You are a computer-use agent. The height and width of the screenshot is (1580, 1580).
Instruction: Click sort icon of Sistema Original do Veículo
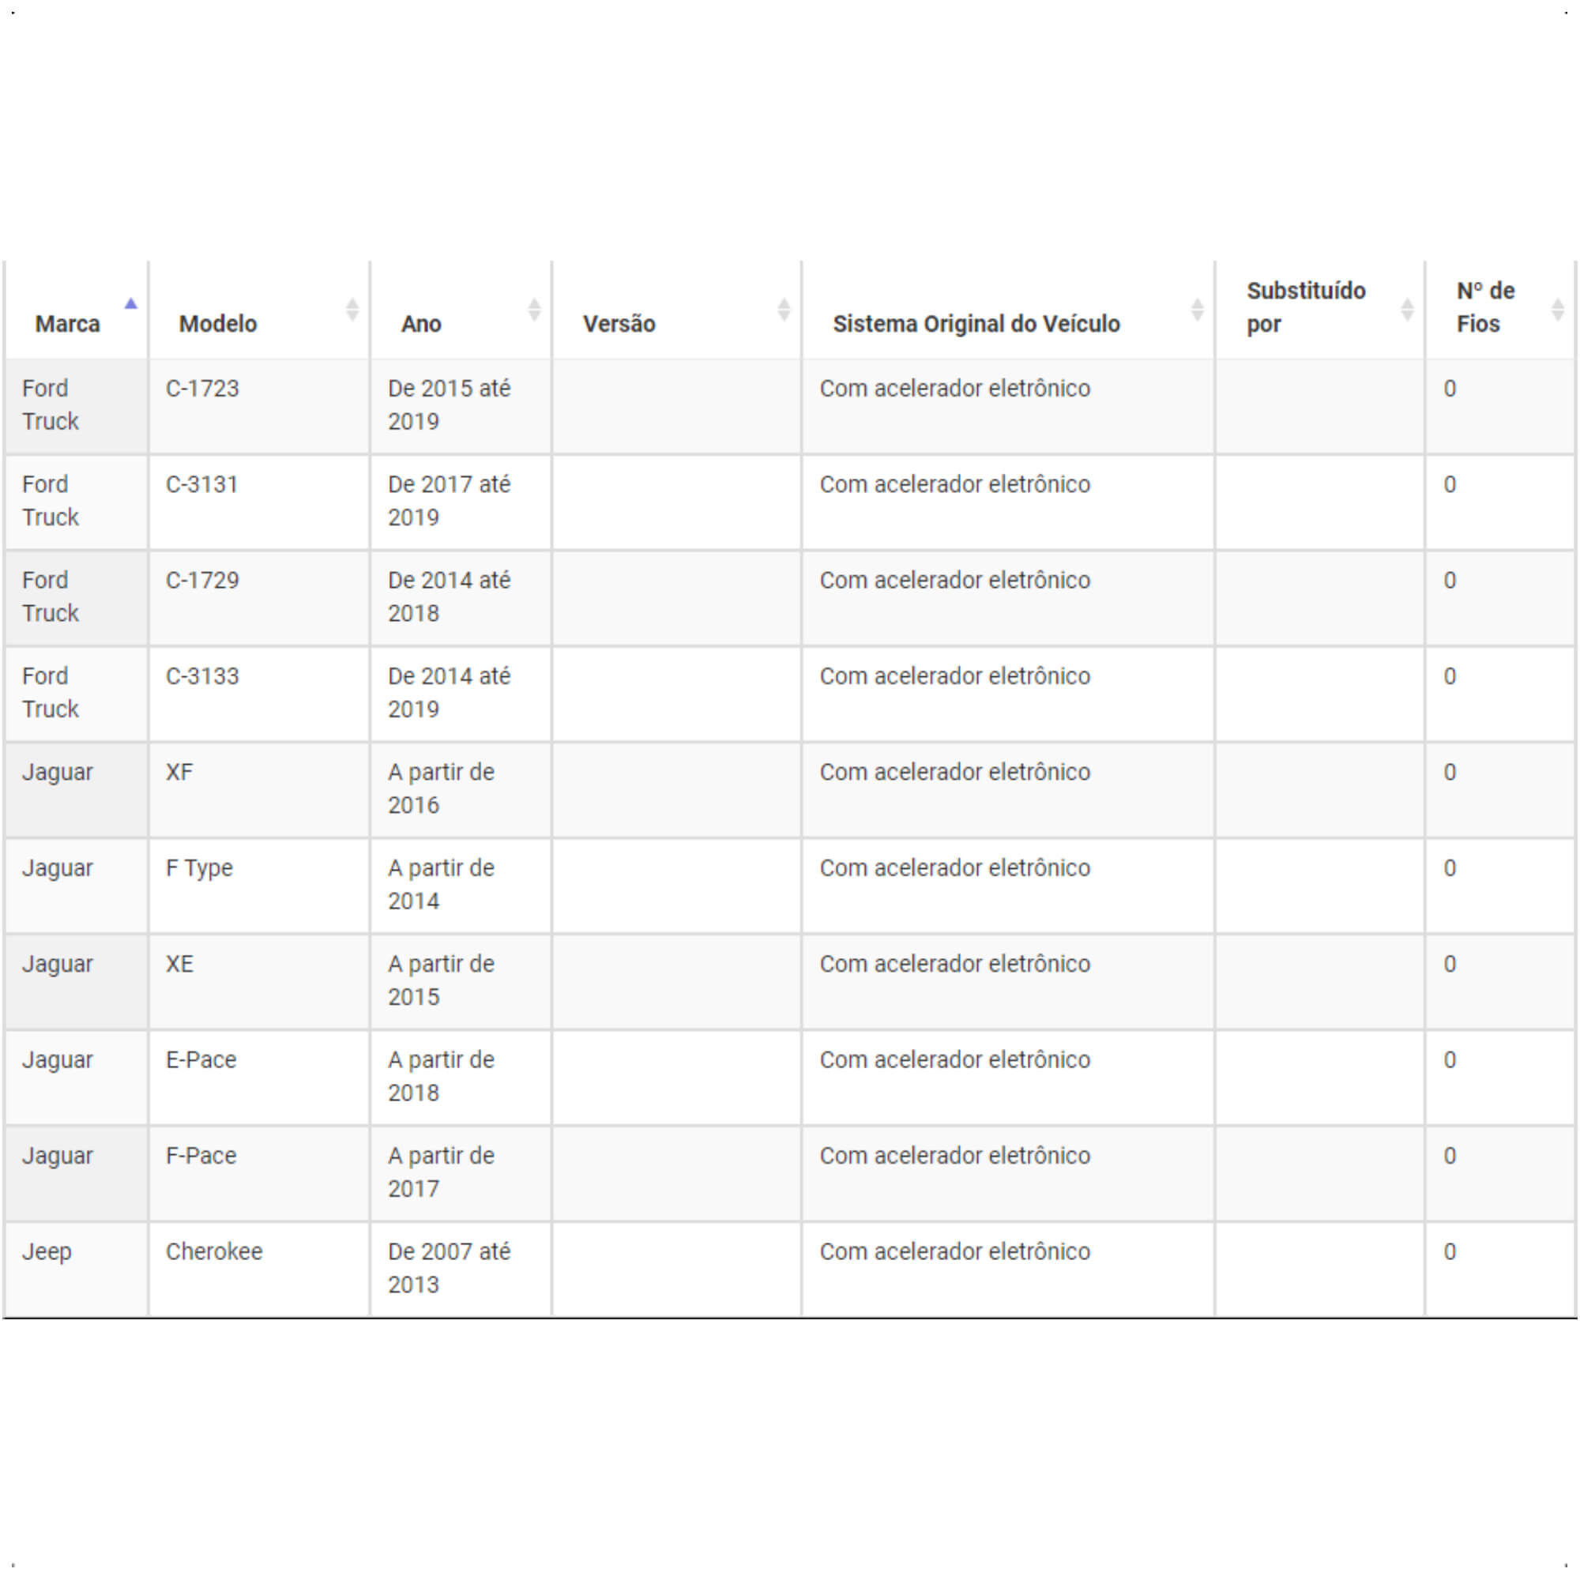[1198, 310]
